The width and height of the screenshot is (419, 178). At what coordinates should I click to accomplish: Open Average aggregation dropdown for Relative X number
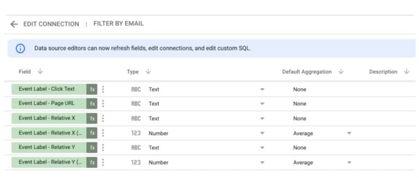(x=349, y=133)
